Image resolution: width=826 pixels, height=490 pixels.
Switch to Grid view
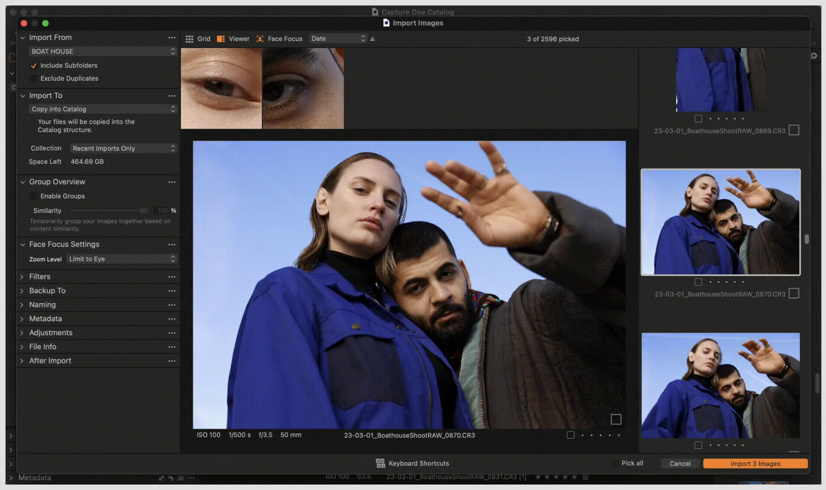pos(198,39)
